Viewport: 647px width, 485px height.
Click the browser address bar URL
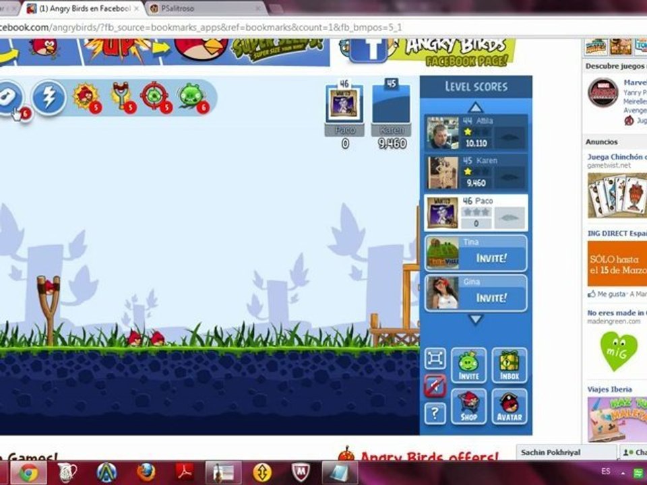point(201,28)
